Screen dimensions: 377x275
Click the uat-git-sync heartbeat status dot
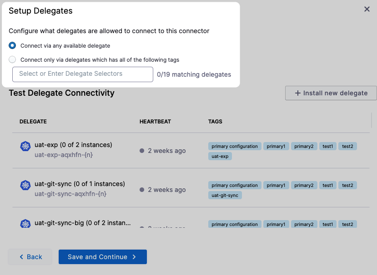point(142,190)
